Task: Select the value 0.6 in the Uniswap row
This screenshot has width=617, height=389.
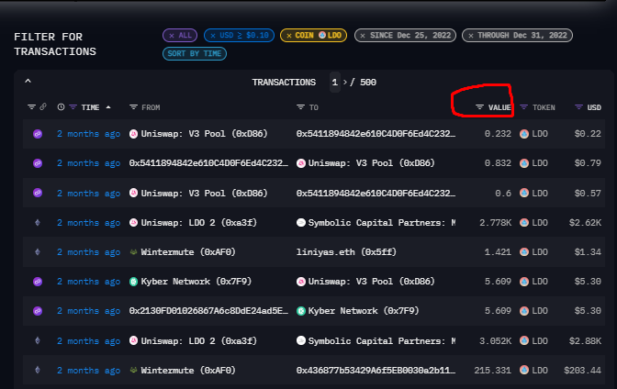Action: point(503,193)
